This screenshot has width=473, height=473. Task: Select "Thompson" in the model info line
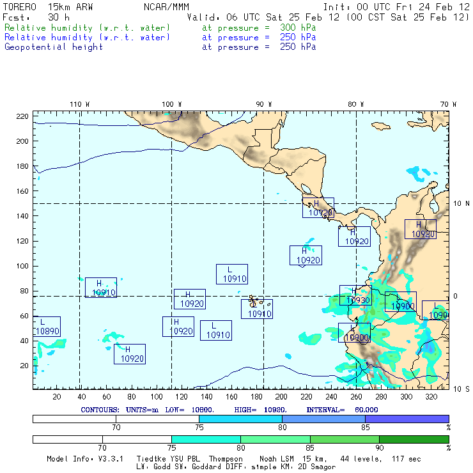pyautogui.click(x=226, y=459)
